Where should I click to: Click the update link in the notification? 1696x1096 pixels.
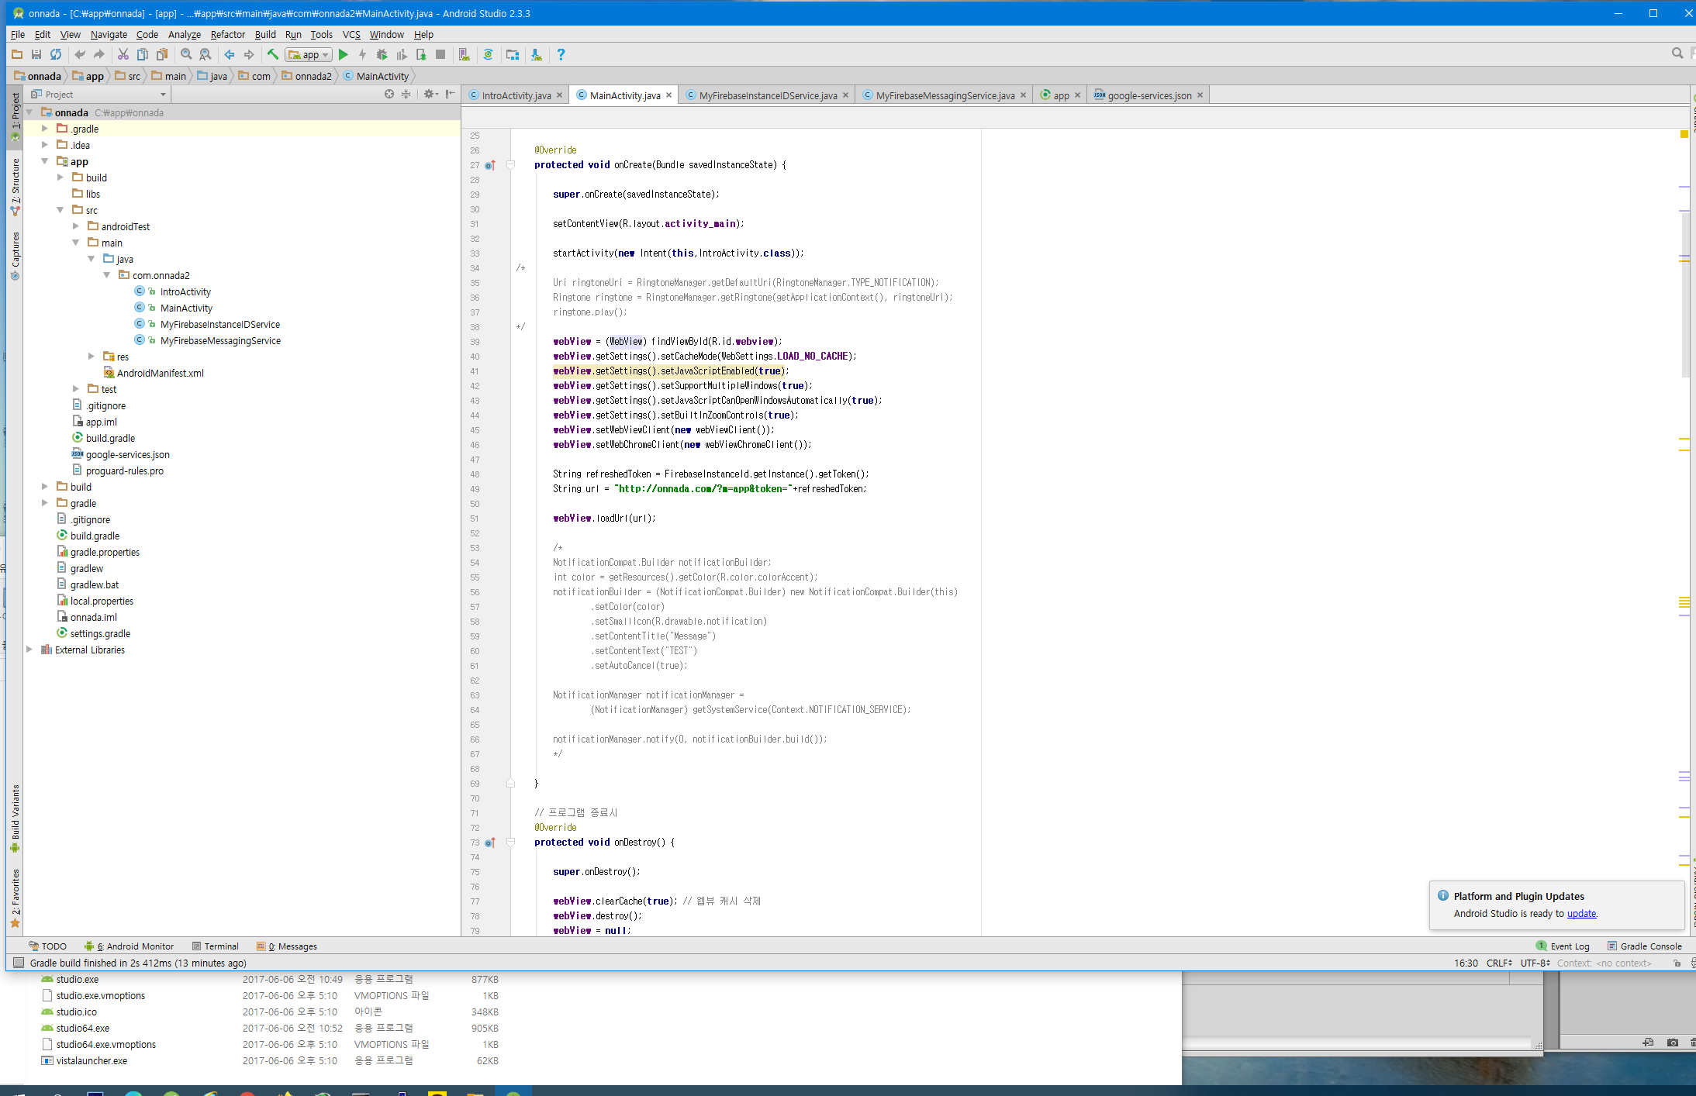pos(1581,913)
